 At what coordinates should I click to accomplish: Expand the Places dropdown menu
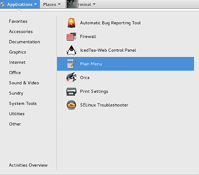(52, 4)
